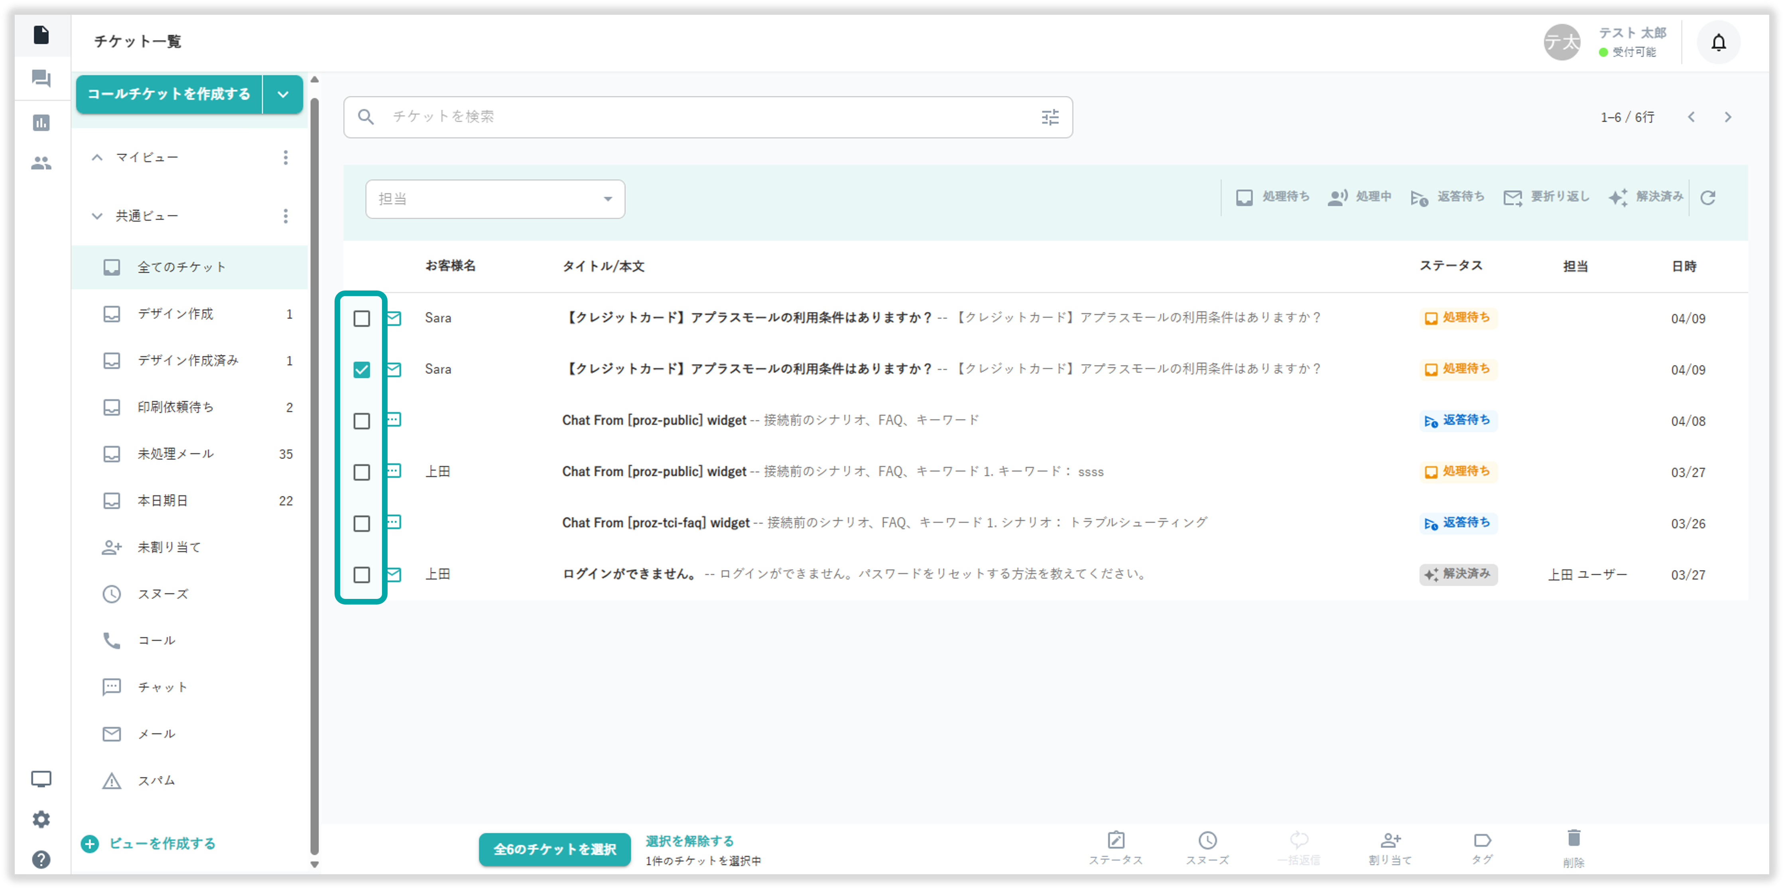Image resolution: width=1784 pixels, height=889 pixels.
Task: Open the search filter options icon
Action: (1050, 117)
